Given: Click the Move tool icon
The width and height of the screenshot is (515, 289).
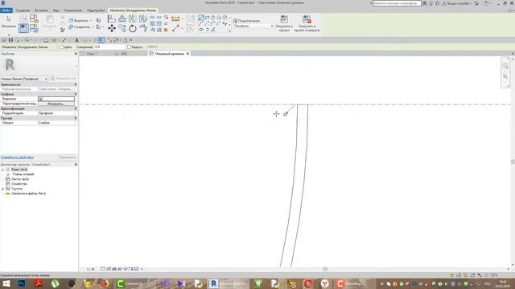Looking at the screenshot, I should click(112, 28).
